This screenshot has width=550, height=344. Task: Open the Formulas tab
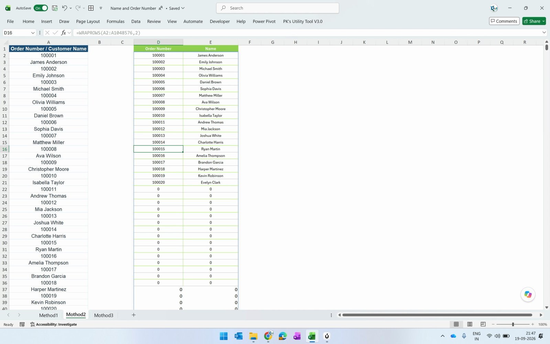pos(115,21)
